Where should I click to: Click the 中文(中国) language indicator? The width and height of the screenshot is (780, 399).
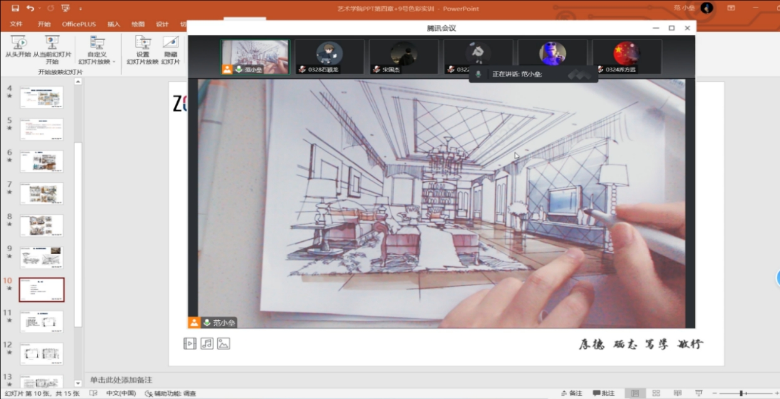pyautogui.click(x=120, y=393)
